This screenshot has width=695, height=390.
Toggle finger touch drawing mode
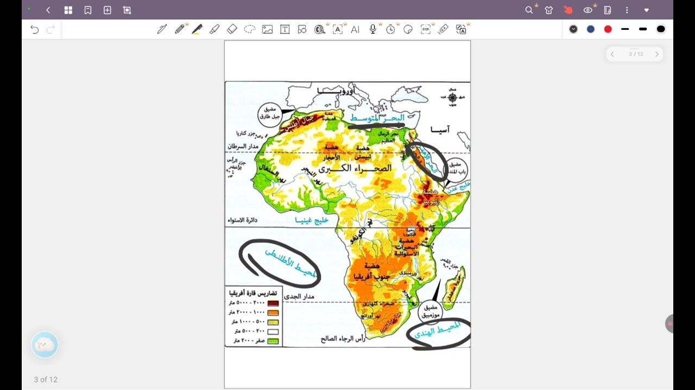click(568, 10)
